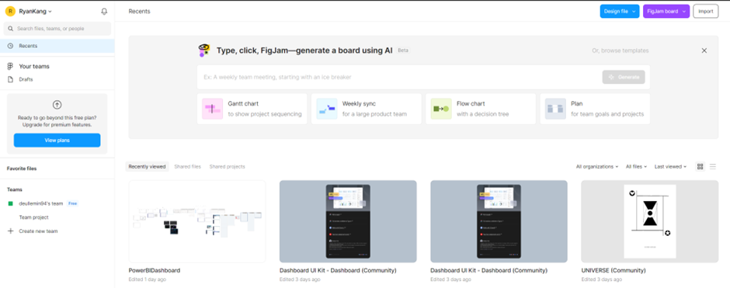
Task: Open the RyanKang account dropdown
Action: point(36,12)
